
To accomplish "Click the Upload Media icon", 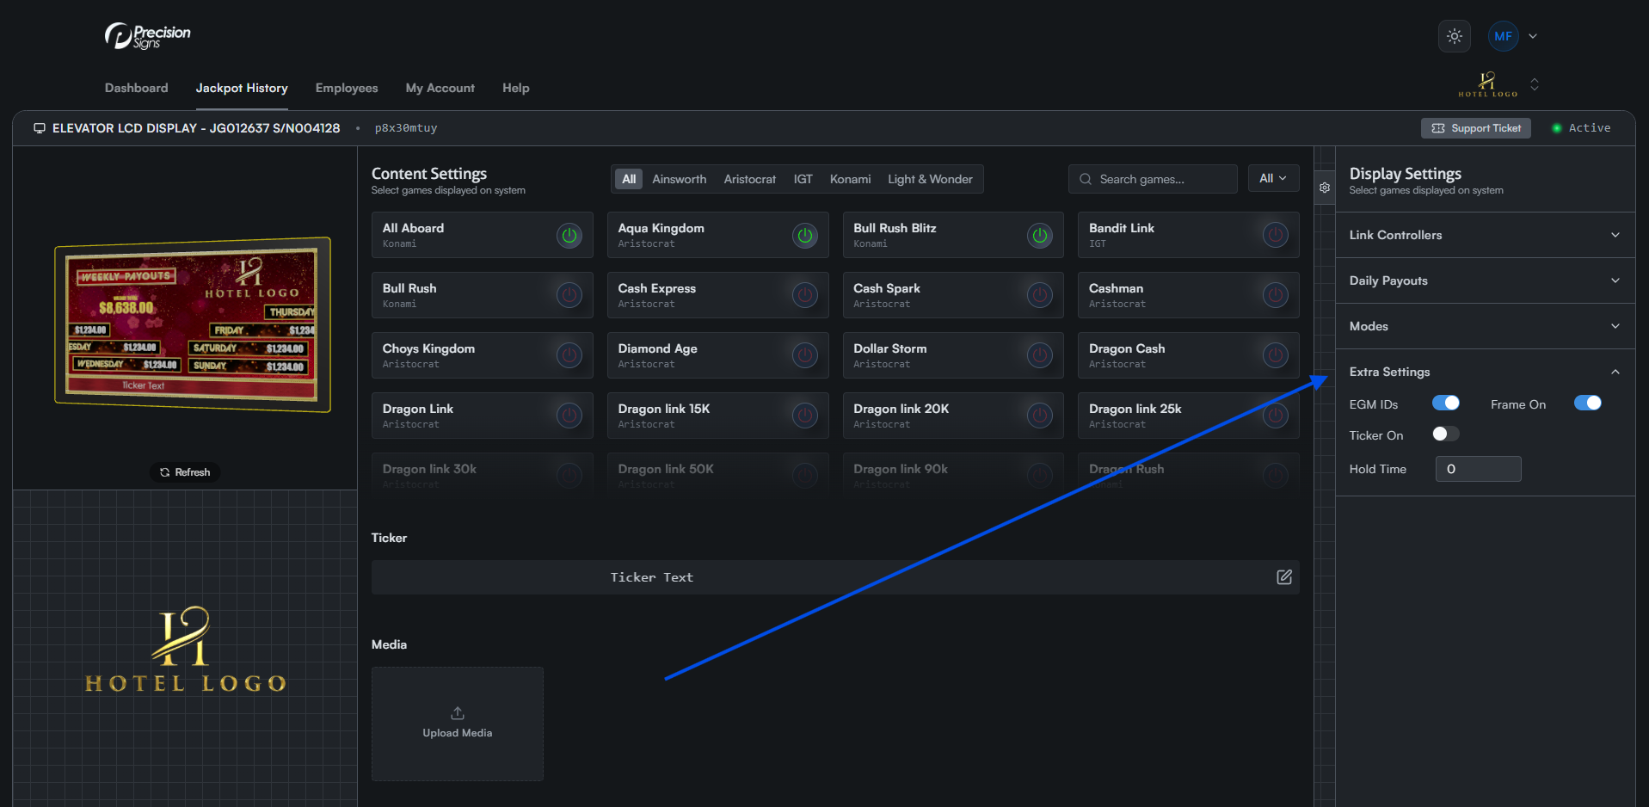I will click(457, 713).
